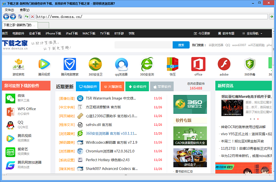Open the 学院 nav link
The image size is (276, 182).
coord(131,33)
